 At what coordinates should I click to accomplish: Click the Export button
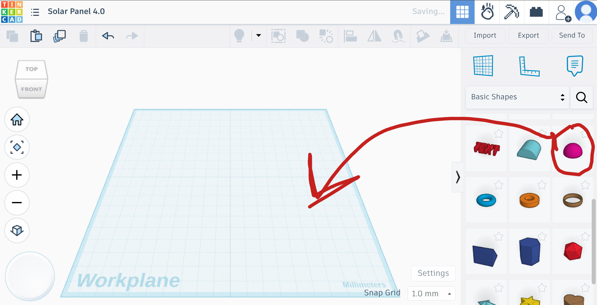pyautogui.click(x=528, y=35)
